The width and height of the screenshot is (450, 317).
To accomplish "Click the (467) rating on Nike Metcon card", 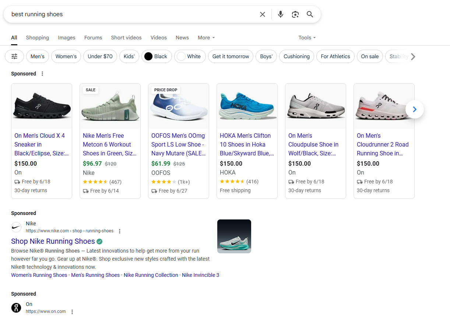I will pos(116,182).
